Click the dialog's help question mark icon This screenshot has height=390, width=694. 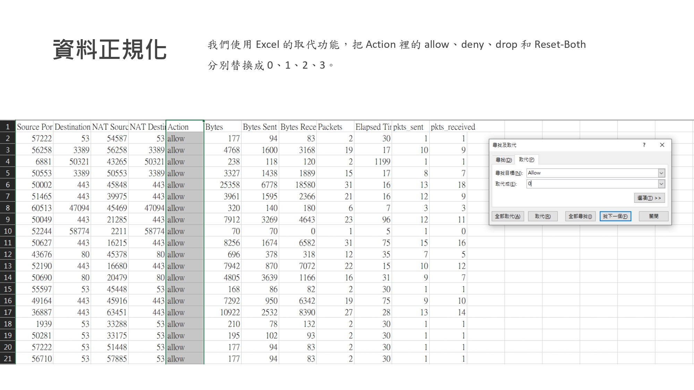pyautogui.click(x=644, y=145)
